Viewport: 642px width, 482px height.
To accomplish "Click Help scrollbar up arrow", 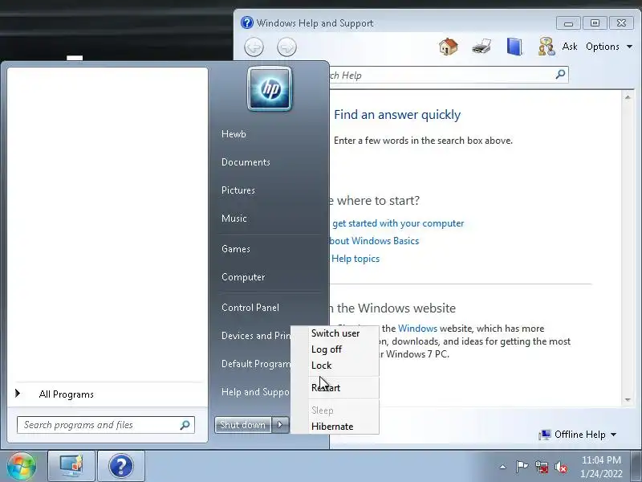I will (628, 97).
